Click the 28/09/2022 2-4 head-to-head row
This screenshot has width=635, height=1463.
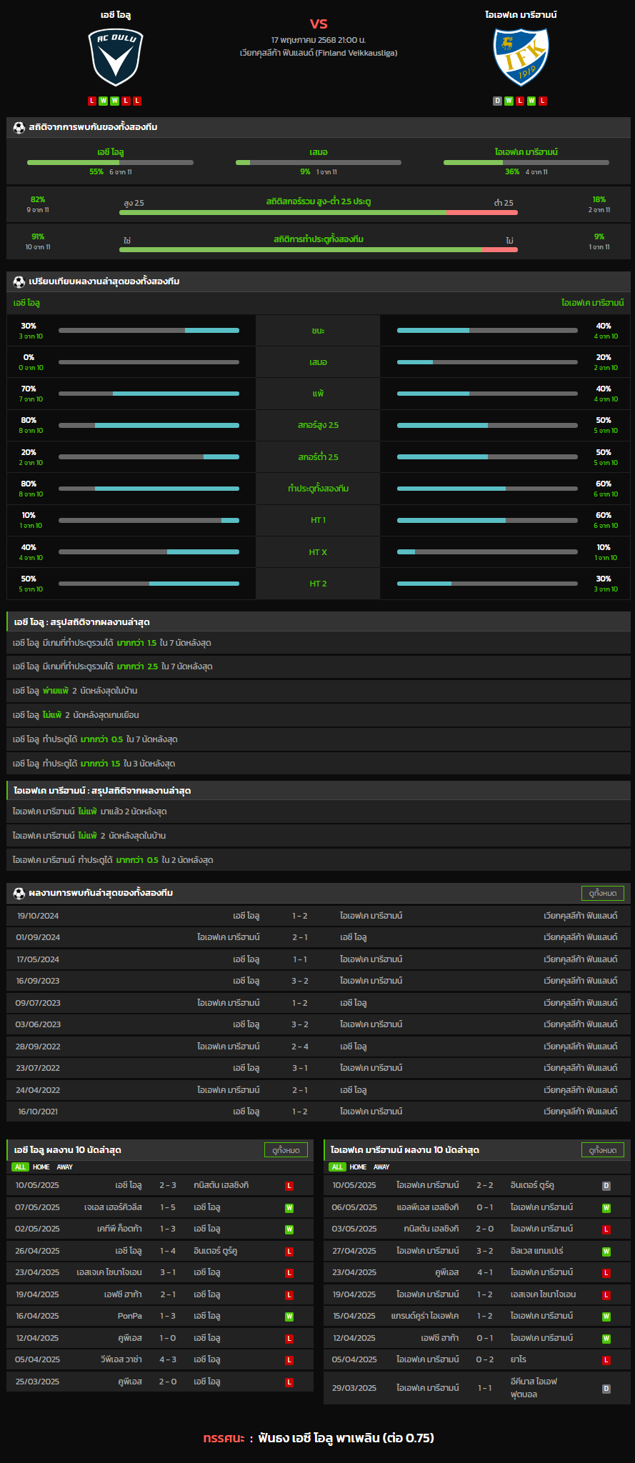point(319,1047)
